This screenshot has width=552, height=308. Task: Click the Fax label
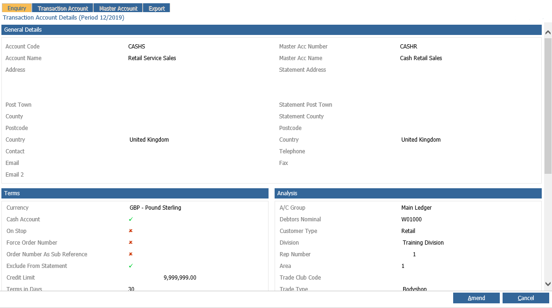tap(283, 163)
